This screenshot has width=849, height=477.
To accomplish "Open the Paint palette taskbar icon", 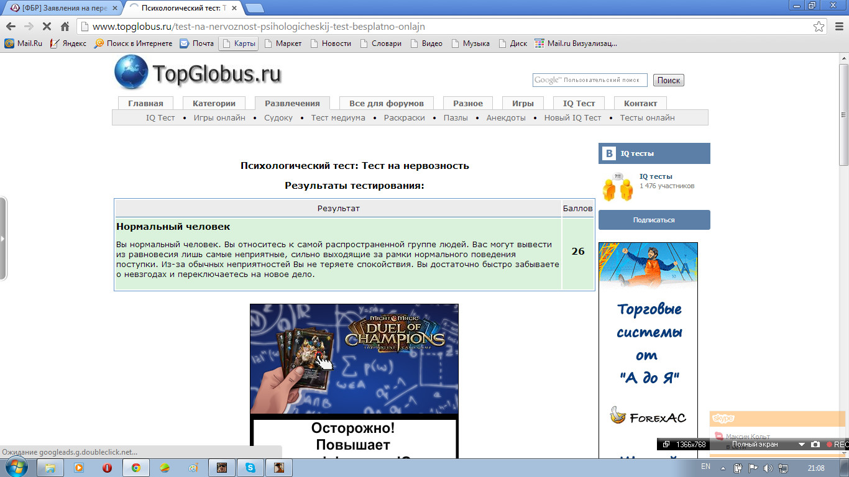I will pyautogui.click(x=193, y=468).
